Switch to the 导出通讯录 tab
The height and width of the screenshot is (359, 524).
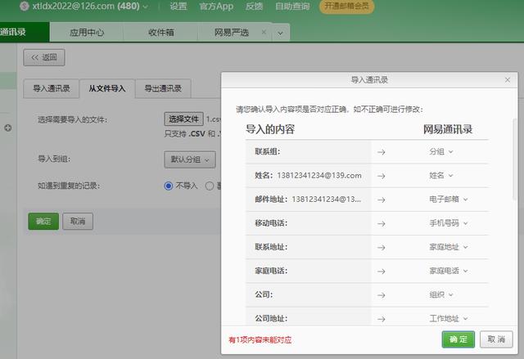(x=163, y=88)
